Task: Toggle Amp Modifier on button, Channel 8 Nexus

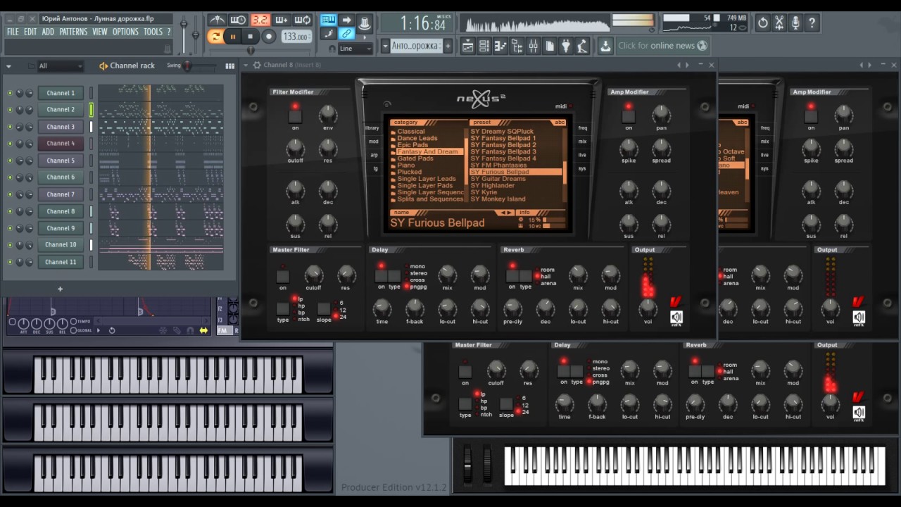Action: pyautogui.click(x=629, y=115)
